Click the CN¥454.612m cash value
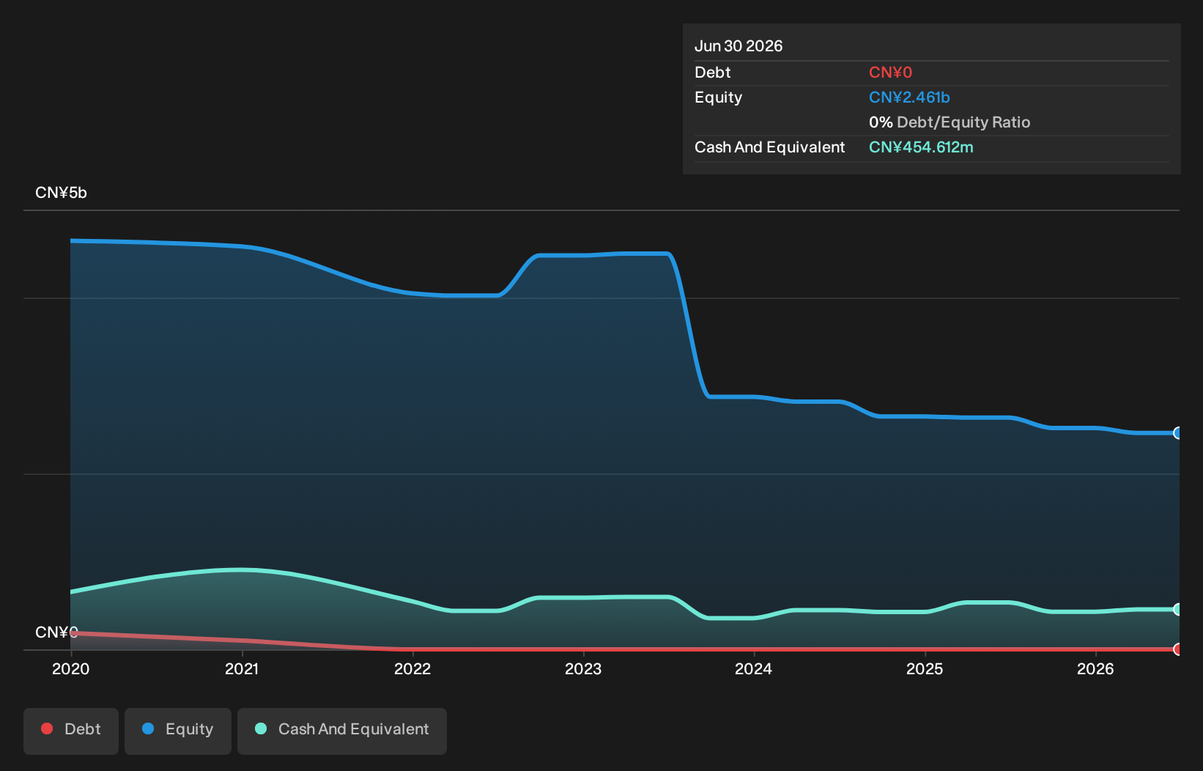Image resolution: width=1203 pixels, height=771 pixels. tap(921, 147)
